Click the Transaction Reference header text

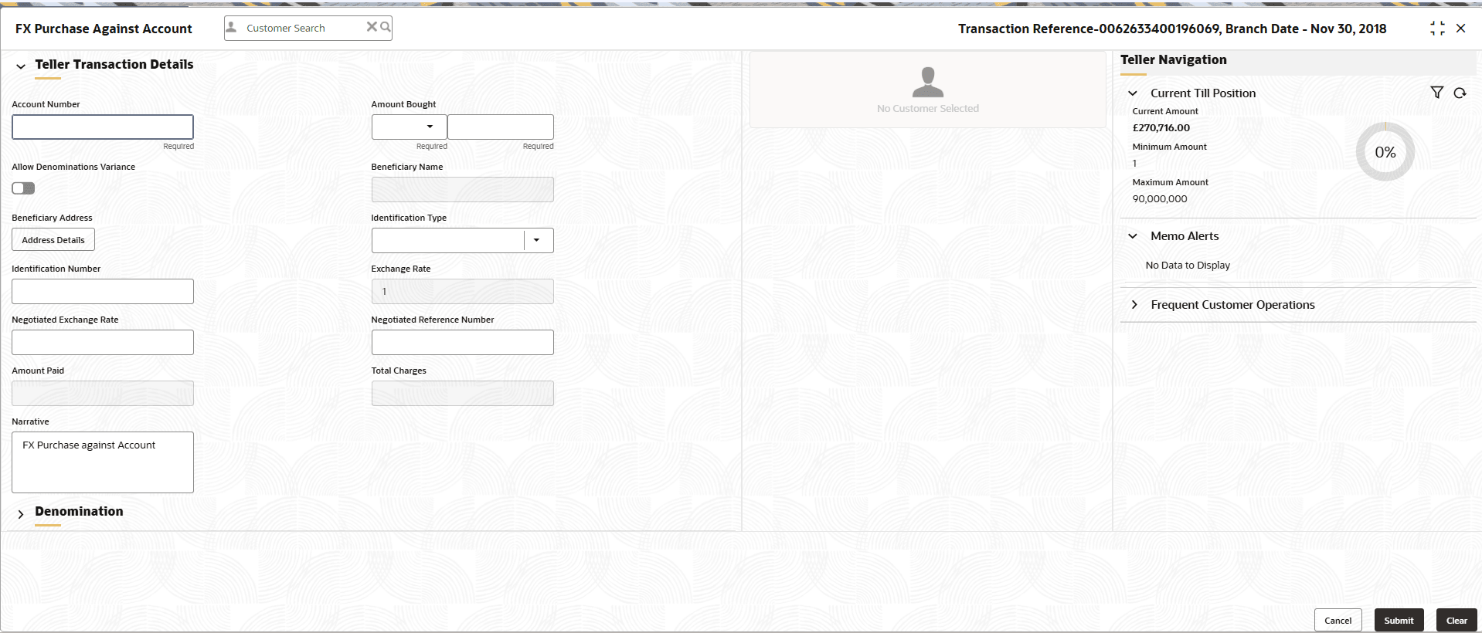coord(1172,29)
